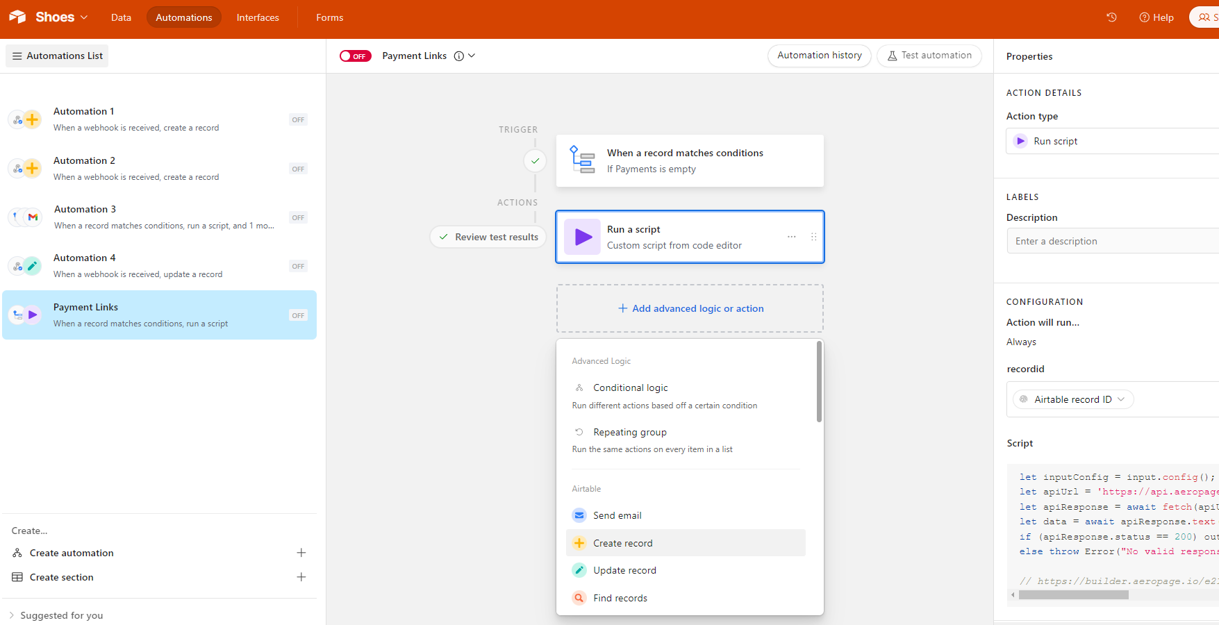Open the Forms tab

click(330, 17)
